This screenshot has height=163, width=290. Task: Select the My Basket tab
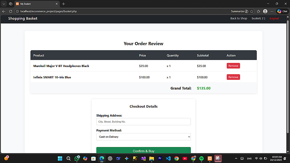37,4
